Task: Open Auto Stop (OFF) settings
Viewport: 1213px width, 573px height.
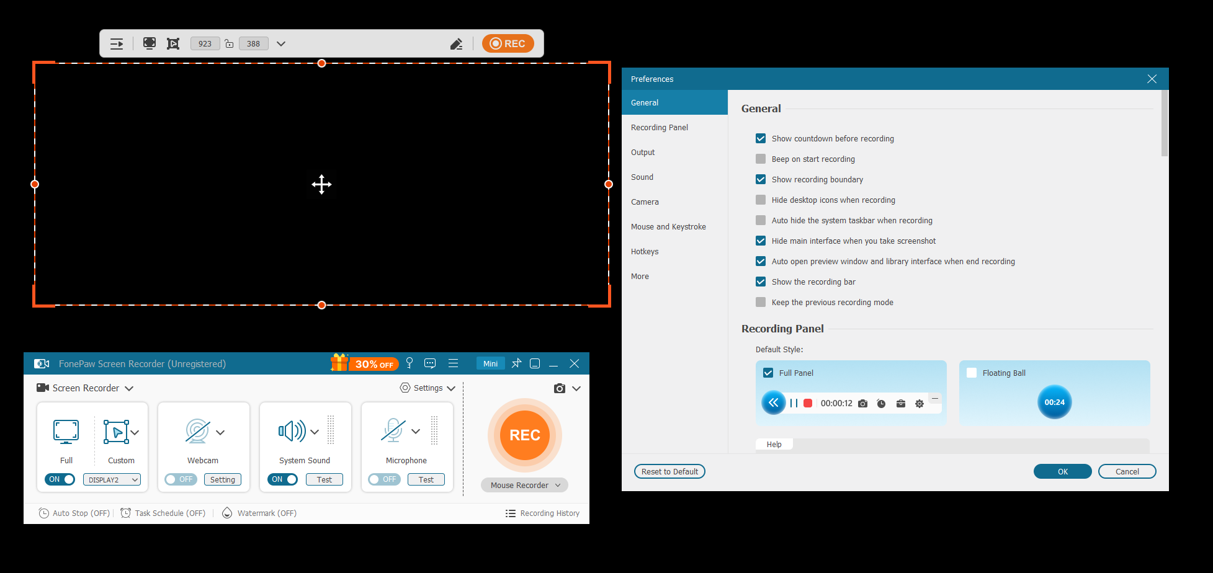Action: [74, 513]
